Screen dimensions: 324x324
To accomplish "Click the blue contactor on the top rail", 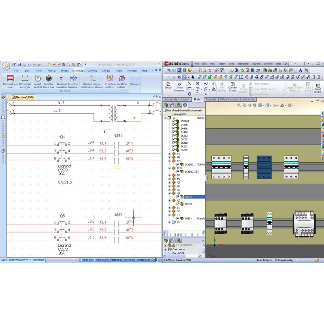I will click(x=264, y=167).
